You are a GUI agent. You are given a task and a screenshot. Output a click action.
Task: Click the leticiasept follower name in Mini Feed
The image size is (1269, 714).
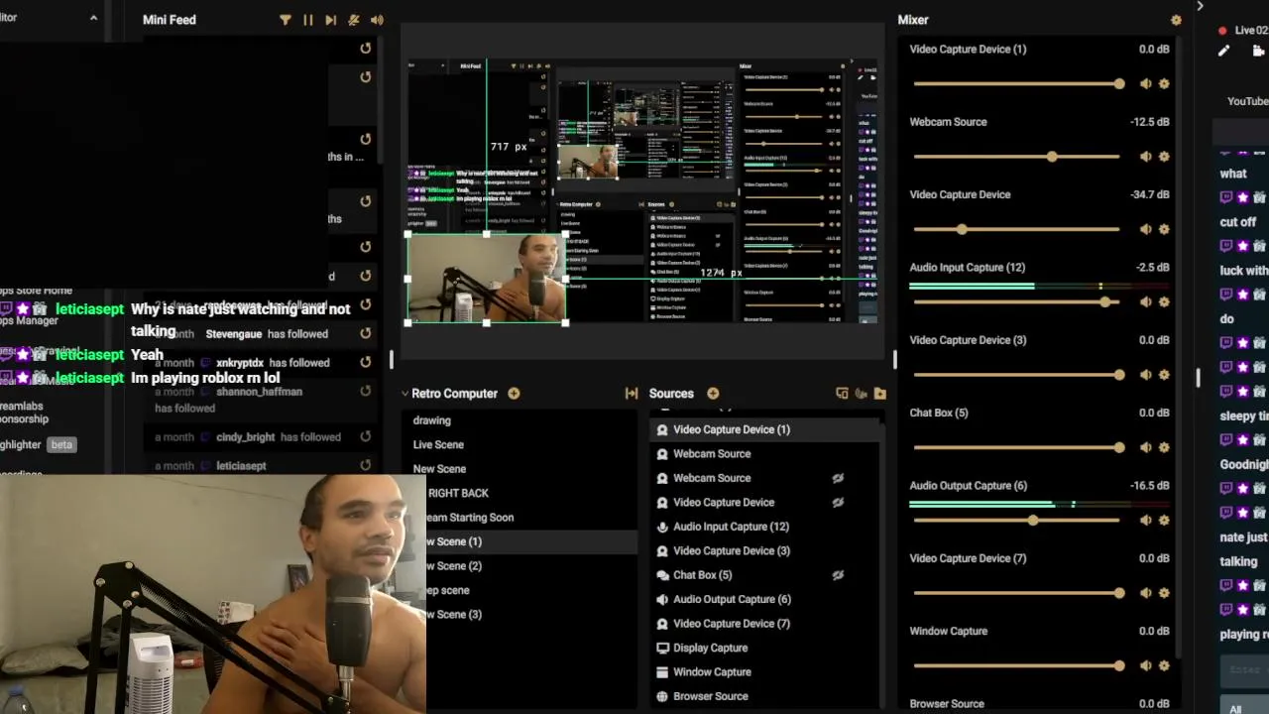coord(241,466)
